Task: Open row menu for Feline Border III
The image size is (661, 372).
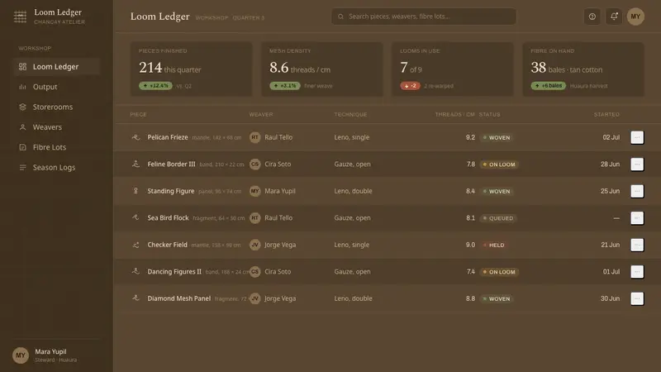Action: click(x=637, y=164)
